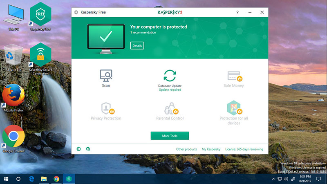Open the Action Center notifications icon
This screenshot has height=184, width=327.
318,179
